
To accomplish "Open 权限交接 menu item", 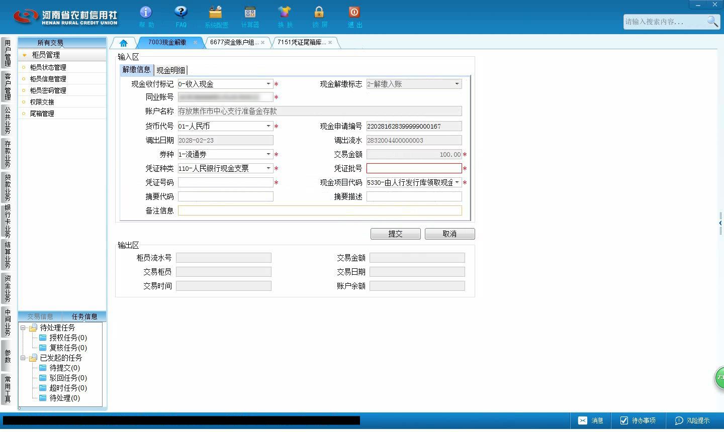I will tap(62, 102).
